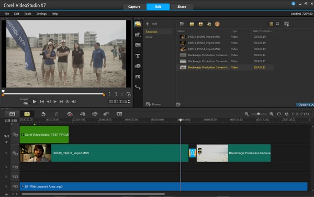Image resolution: width=314 pixels, height=197 pixels.
Task: Click the timeline horizontal scrollbar
Action: click(93, 194)
